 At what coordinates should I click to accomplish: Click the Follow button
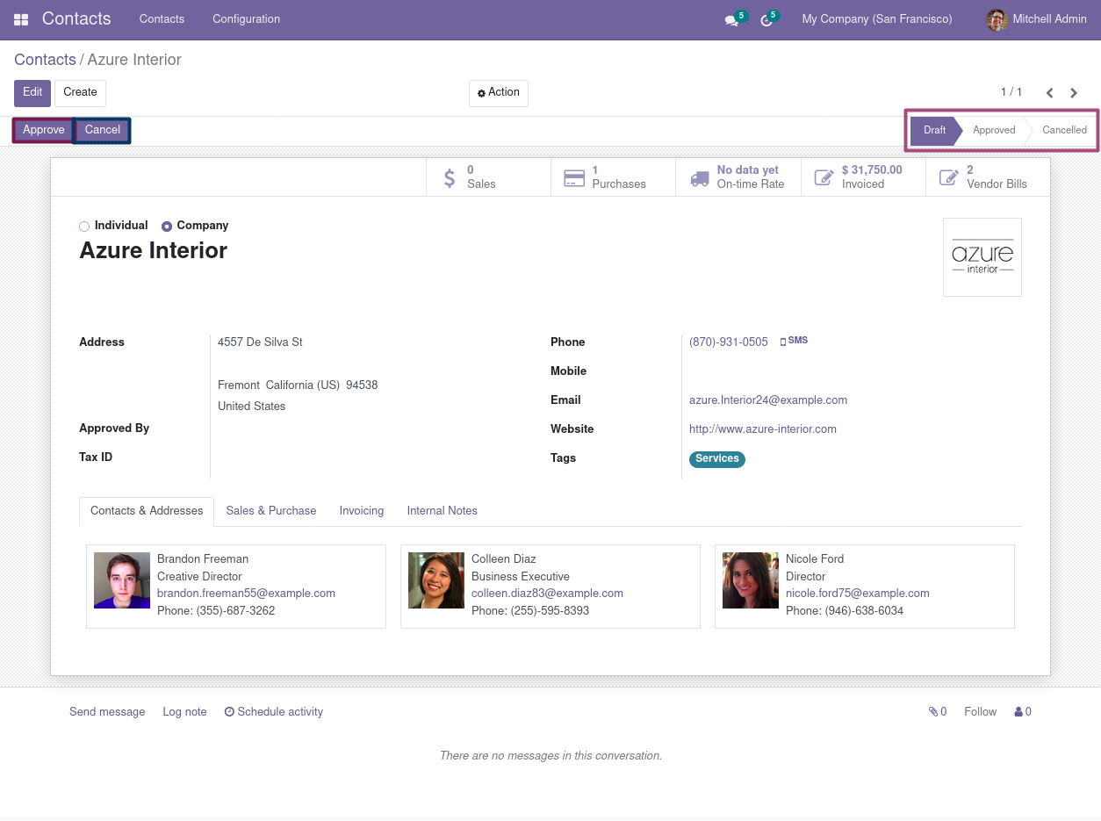[981, 712]
